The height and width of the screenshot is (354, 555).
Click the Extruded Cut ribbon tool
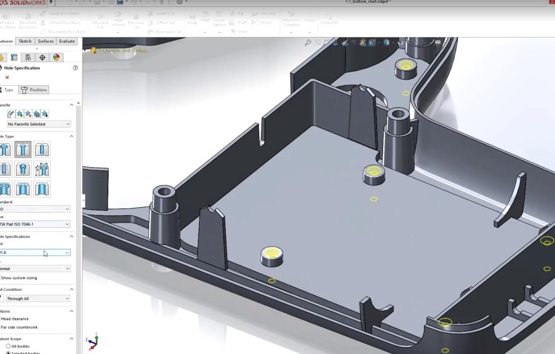coord(100,21)
